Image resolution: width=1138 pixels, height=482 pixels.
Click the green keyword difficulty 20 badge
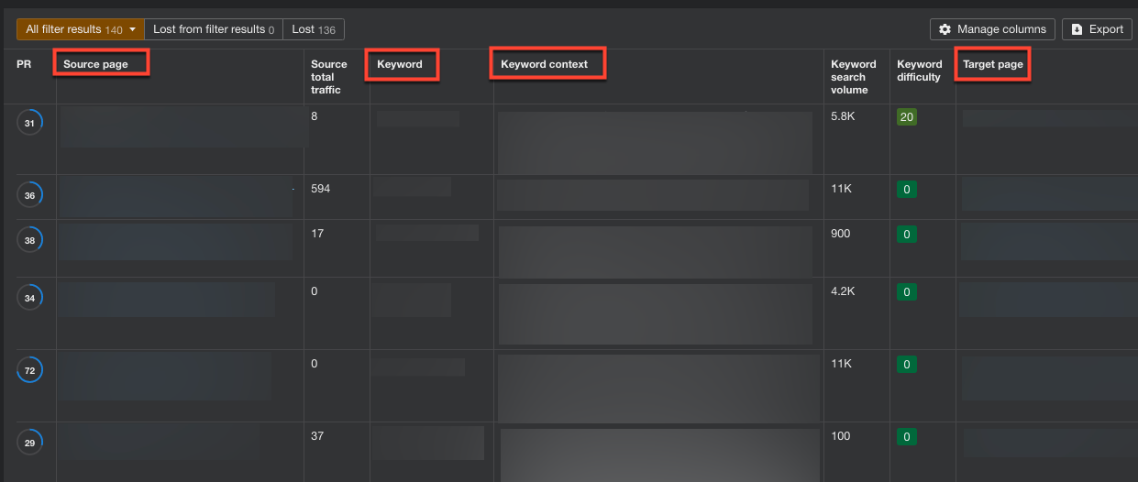pos(907,116)
